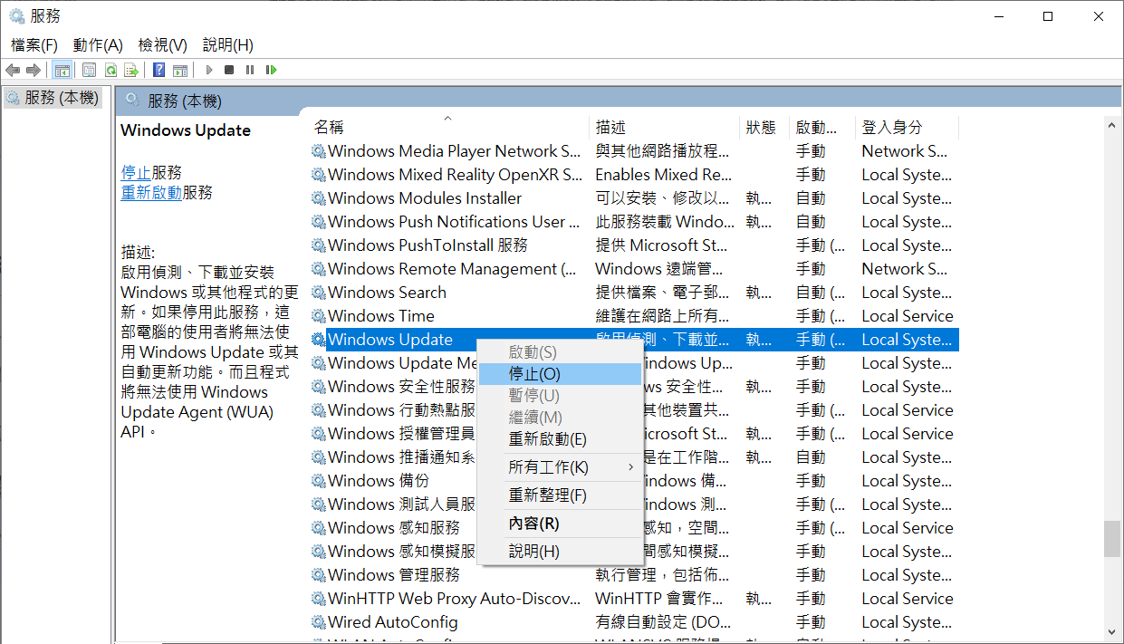Screen dimensions: 1124x644
Task: Click the Refresh toolbar icon
Action: point(110,70)
